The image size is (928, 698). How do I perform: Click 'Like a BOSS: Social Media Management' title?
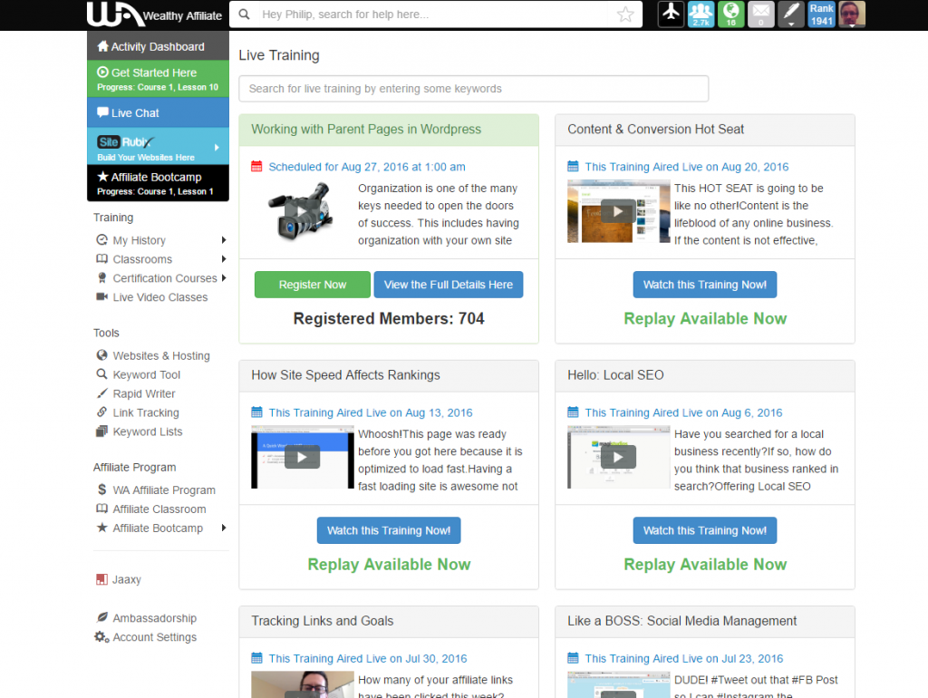[681, 620]
